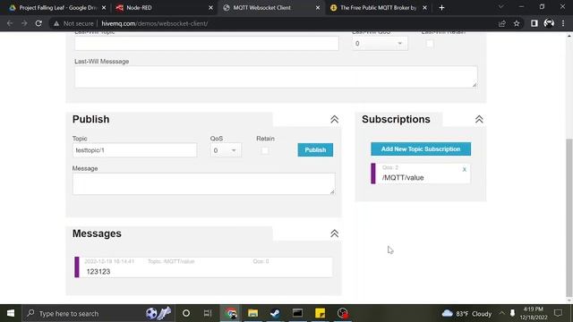The image size is (573, 322).
Task: Open Sticky Notes from the taskbar
Action: pyautogui.click(x=320, y=313)
